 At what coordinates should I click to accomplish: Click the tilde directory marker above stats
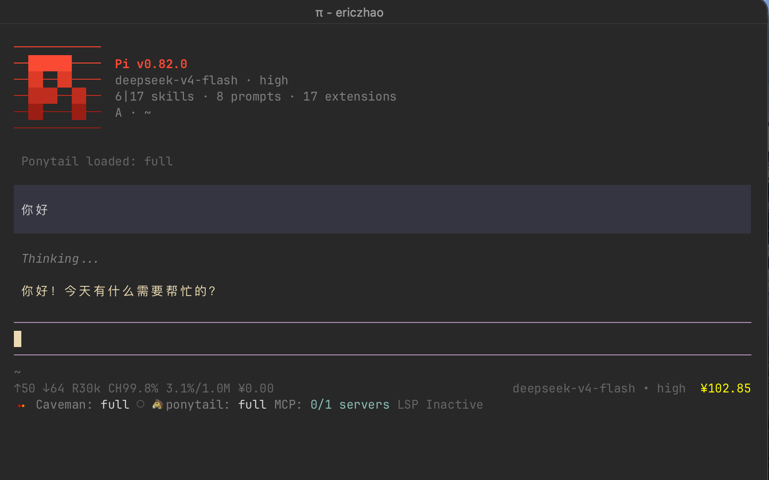tap(18, 372)
